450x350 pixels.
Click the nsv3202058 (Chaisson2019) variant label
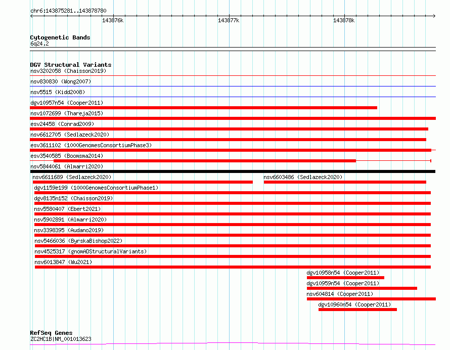pos(68,71)
